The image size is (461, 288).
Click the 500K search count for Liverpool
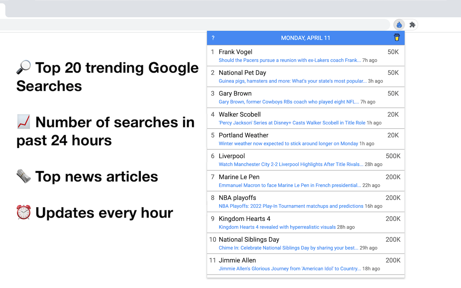point(393,156)
